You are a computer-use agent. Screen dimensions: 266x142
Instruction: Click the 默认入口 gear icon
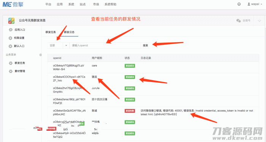tap(11, 46)
